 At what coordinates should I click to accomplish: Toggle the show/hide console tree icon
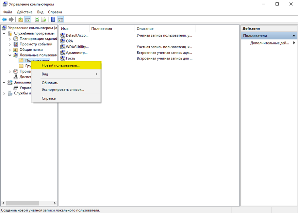(28, 20)
